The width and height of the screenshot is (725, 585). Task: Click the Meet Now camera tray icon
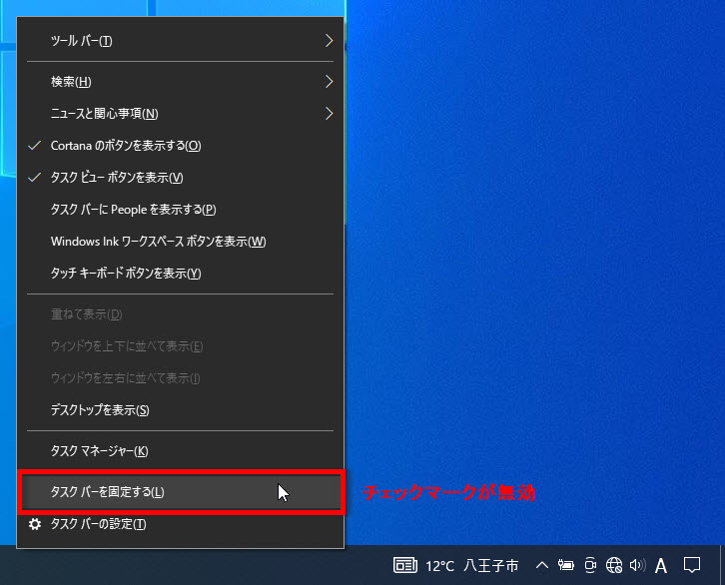click(x=589, y=566)
